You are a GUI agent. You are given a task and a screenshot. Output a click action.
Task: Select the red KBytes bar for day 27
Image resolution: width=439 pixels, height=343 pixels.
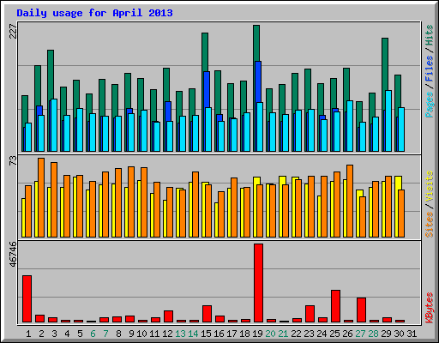click(x=362, y=310)
